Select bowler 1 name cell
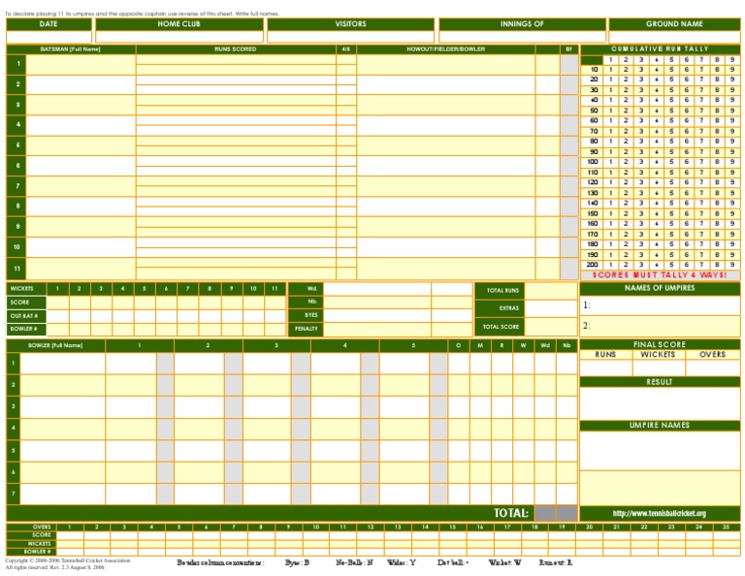This screenshot has width=745, height=576. [63, 364]
